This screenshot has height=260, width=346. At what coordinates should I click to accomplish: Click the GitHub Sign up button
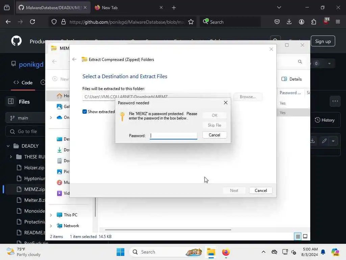click(323, 41)
